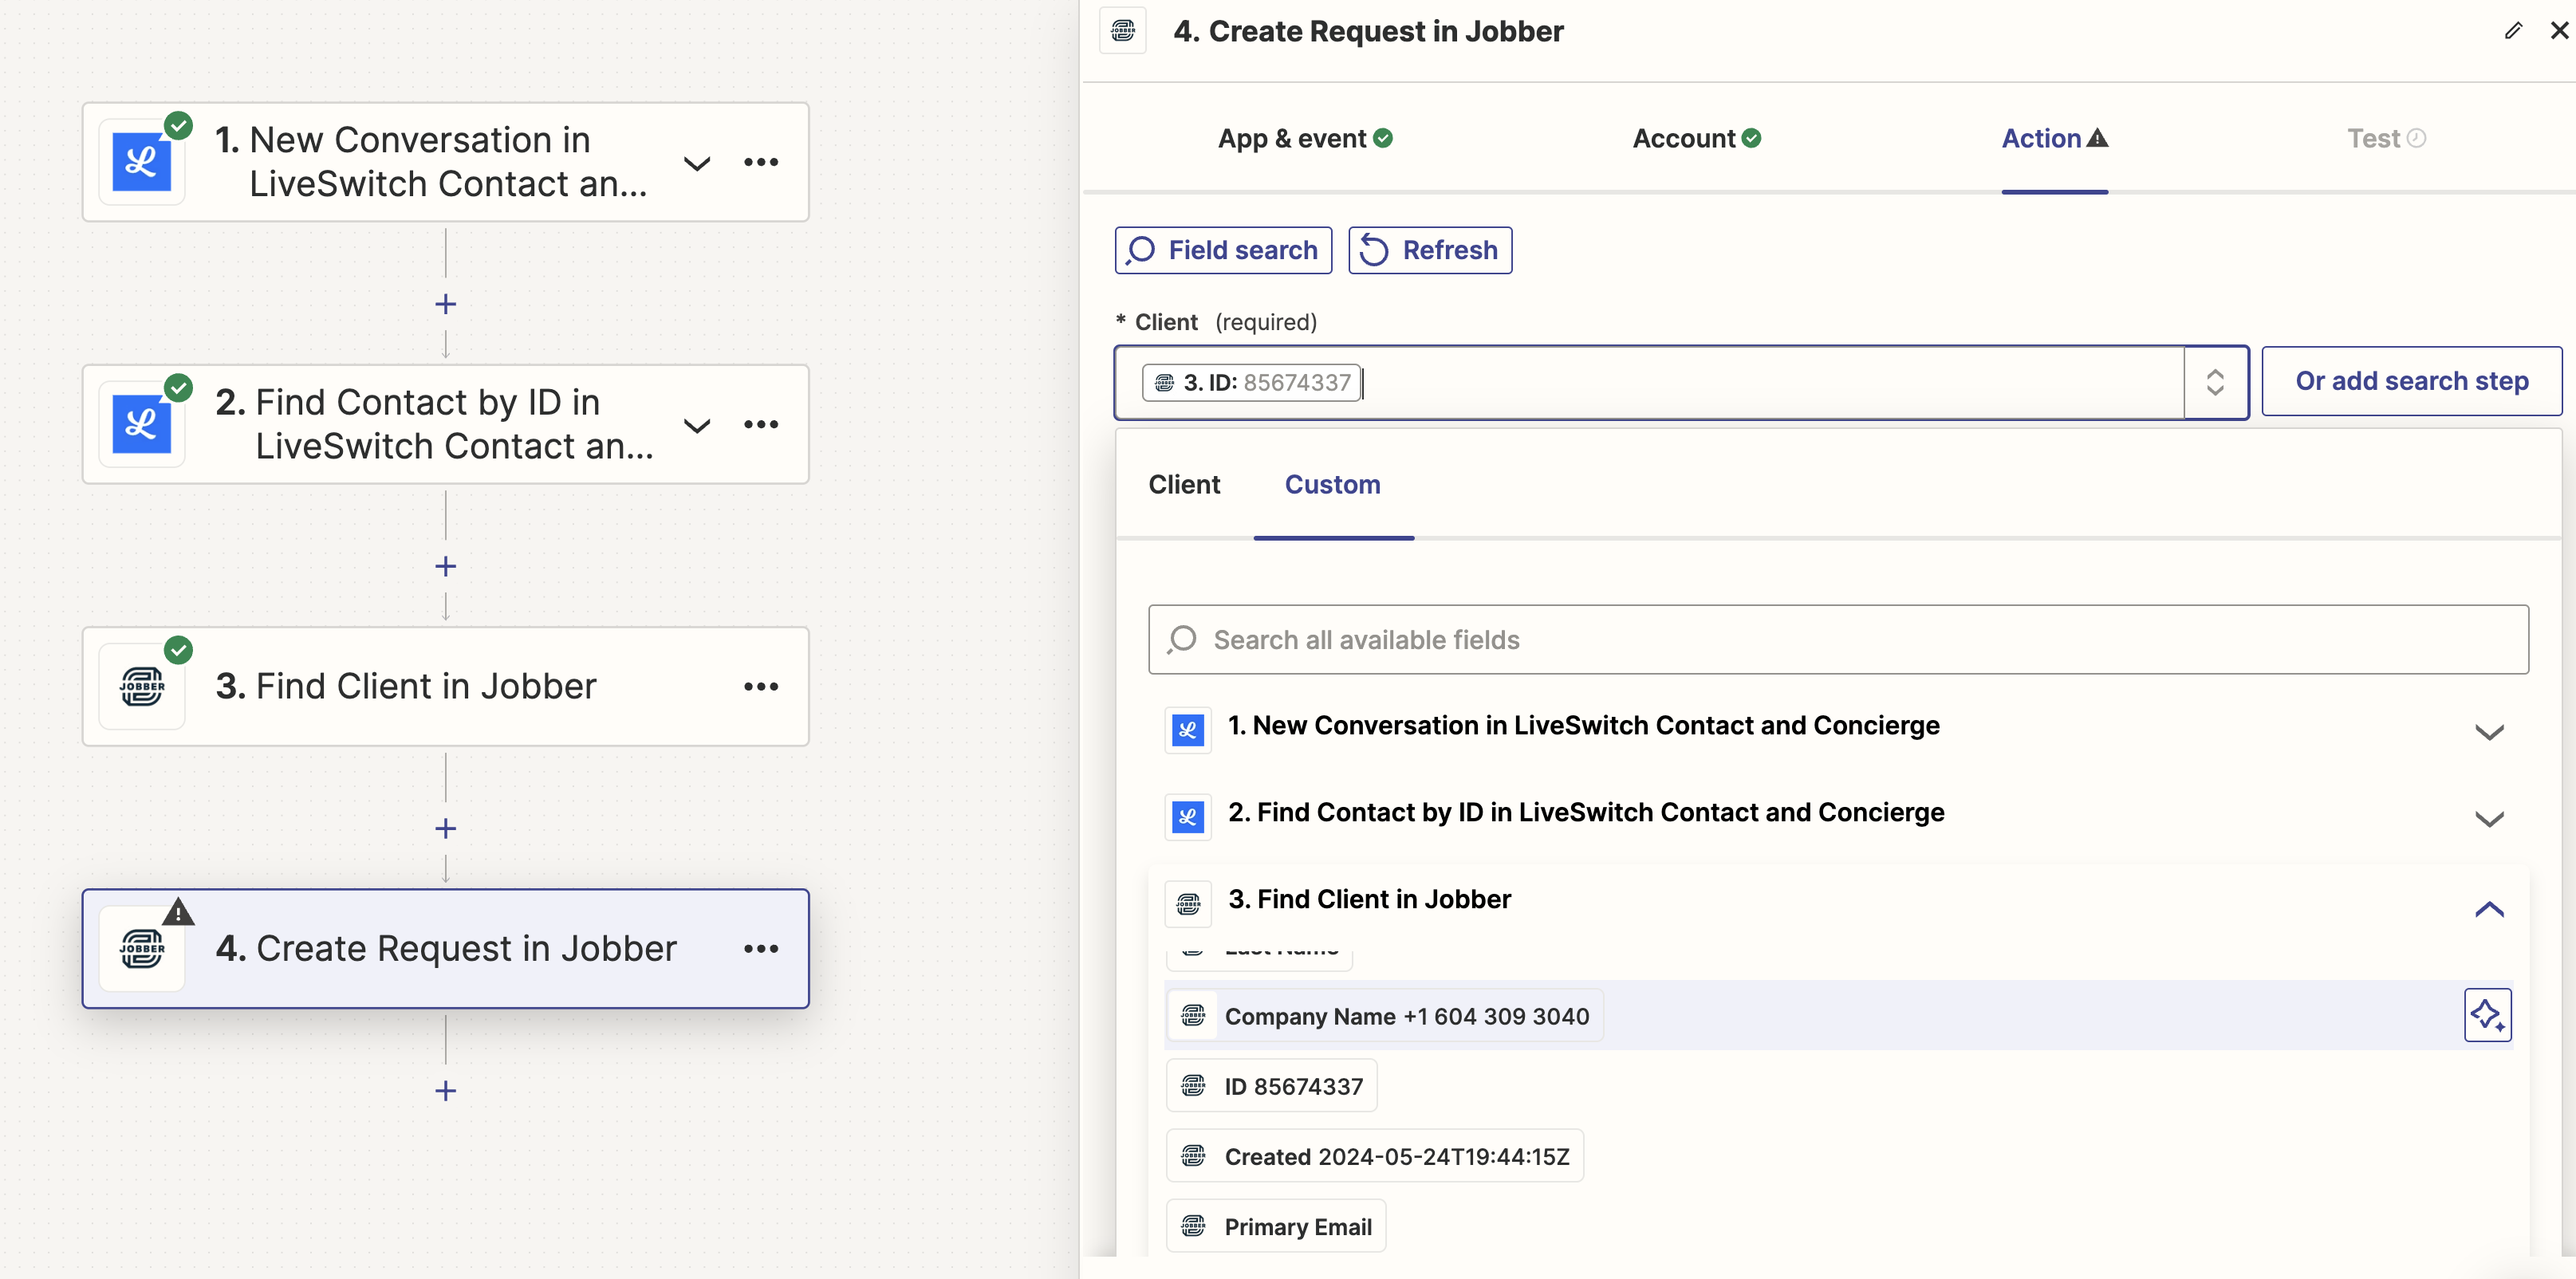Image resolution: width=2576 pixels, height=1279 pixels.
Task: Click the green checkmark on step 3
Action: coord(178,650)
